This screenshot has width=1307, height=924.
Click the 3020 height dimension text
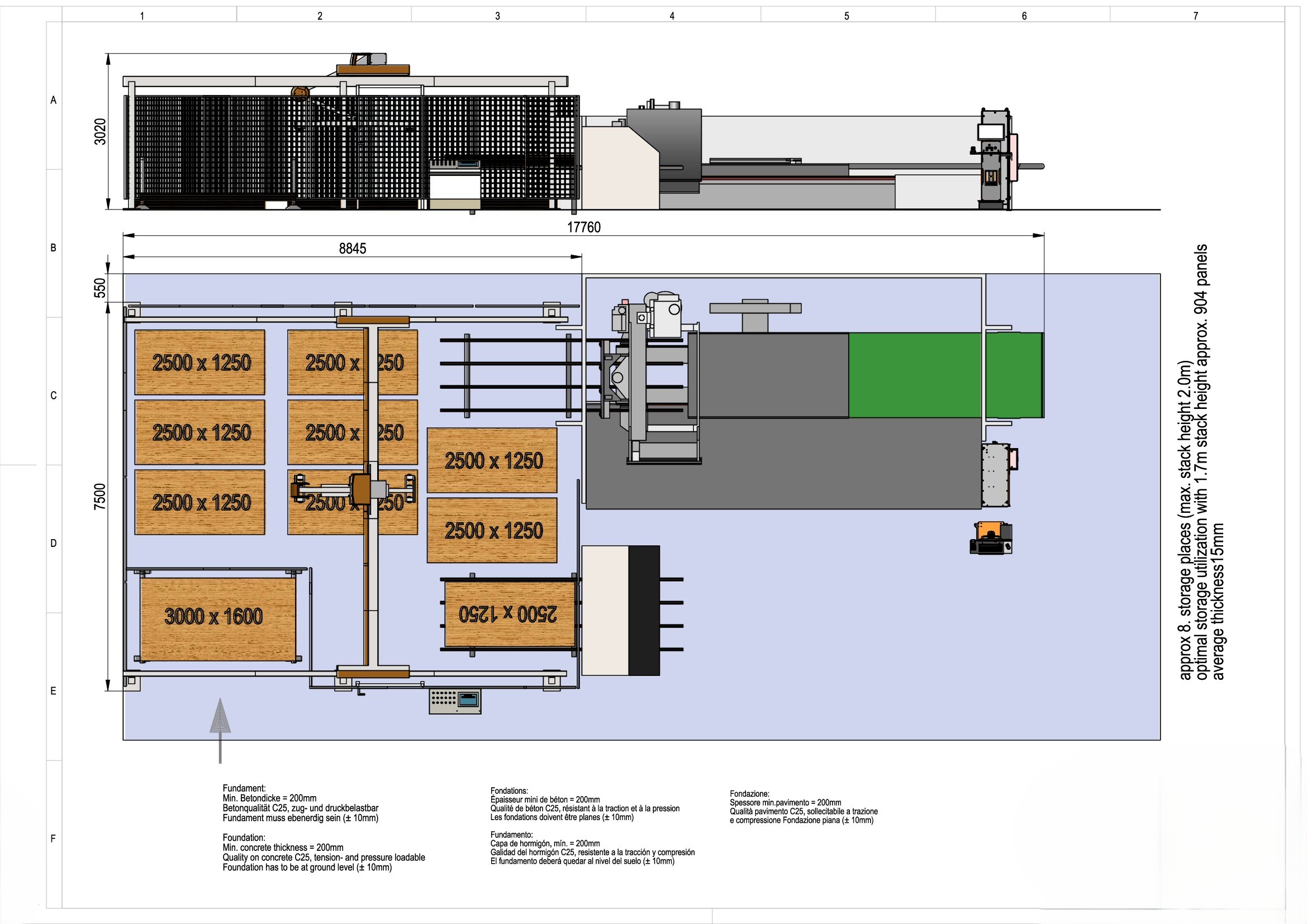(100, 131)
